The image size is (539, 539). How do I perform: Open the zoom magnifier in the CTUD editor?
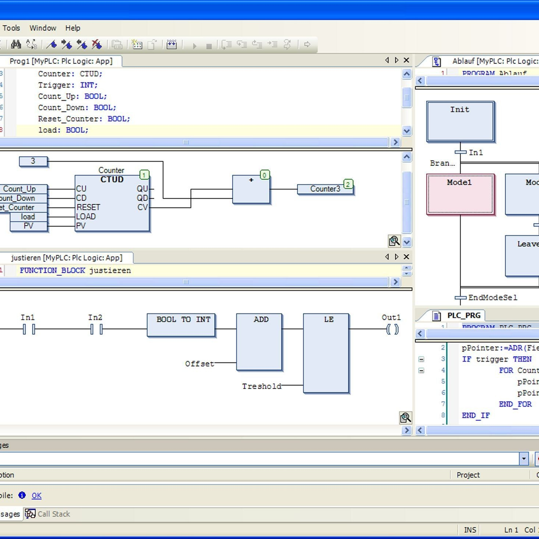pos(394,241)
